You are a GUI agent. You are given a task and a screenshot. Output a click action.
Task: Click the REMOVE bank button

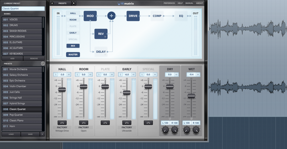pos(34,58)
